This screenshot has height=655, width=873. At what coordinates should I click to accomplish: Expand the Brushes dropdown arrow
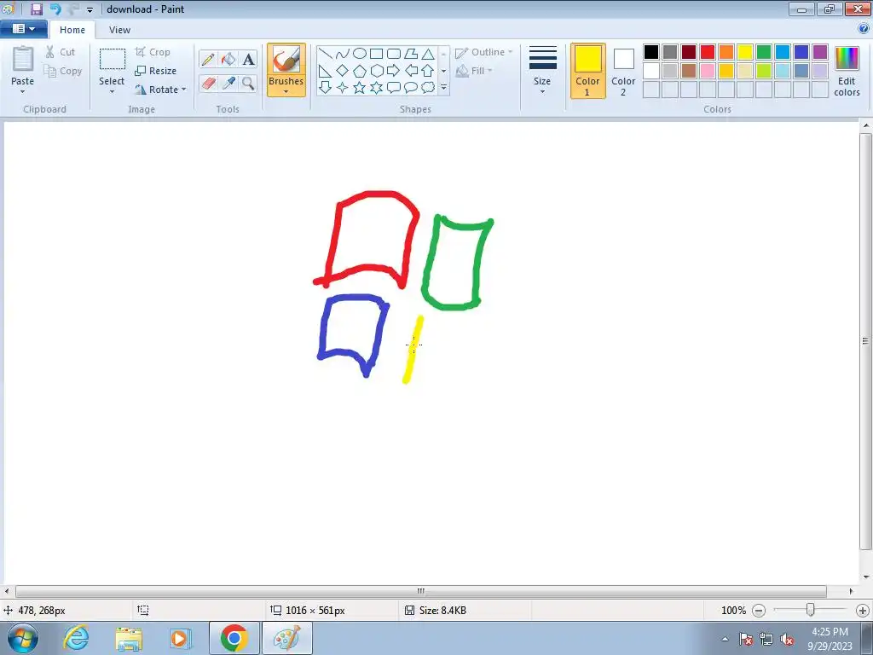tap(286, 92)
